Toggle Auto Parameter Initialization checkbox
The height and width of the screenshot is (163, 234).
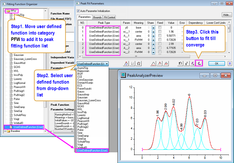click(x=78, y=10)
